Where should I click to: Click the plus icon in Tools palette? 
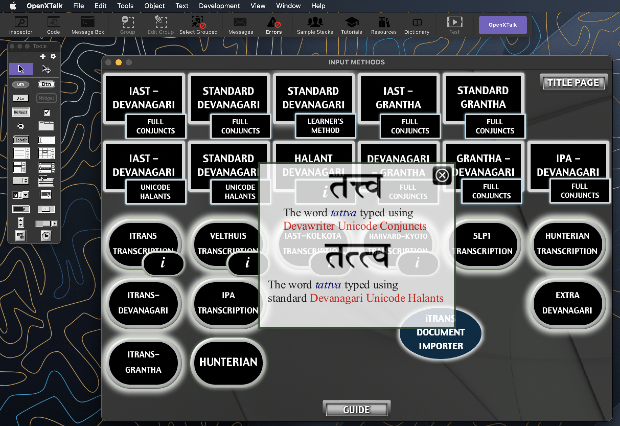[x=43, y=56]
